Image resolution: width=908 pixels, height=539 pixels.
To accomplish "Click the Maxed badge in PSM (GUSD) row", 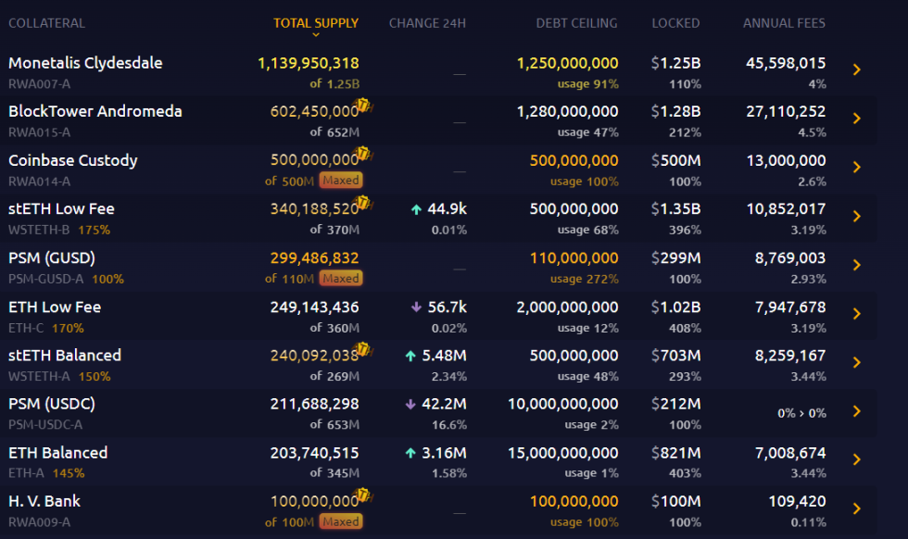I will click(340, 279).
